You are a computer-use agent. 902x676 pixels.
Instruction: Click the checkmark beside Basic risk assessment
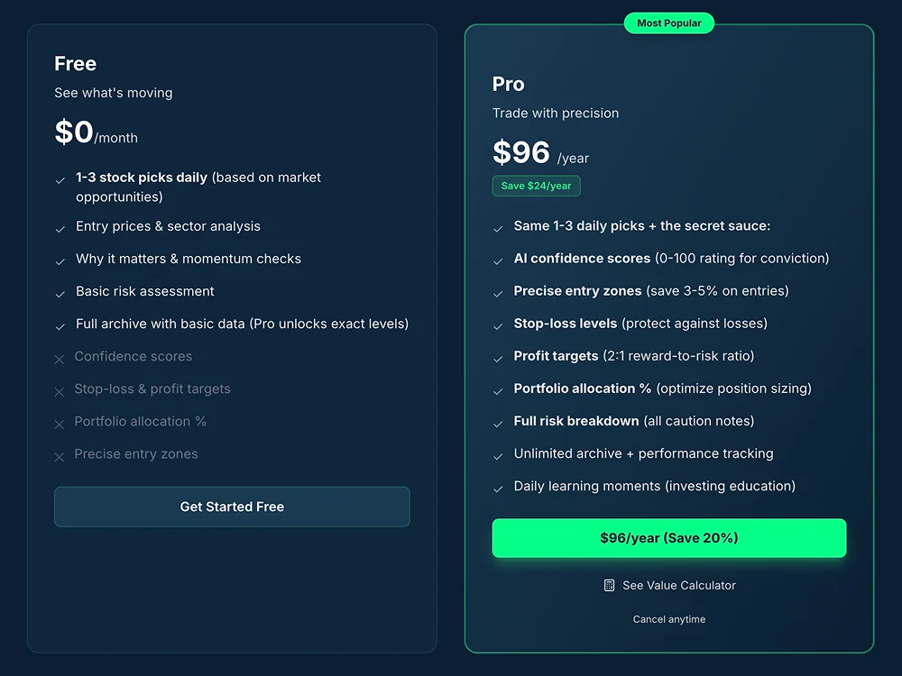click(60, 292)
